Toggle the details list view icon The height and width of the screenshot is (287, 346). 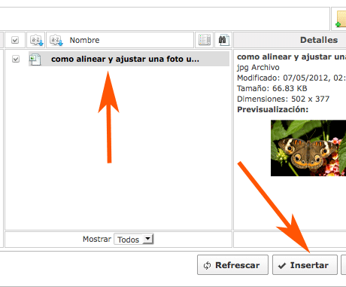(x=205, y=40)
